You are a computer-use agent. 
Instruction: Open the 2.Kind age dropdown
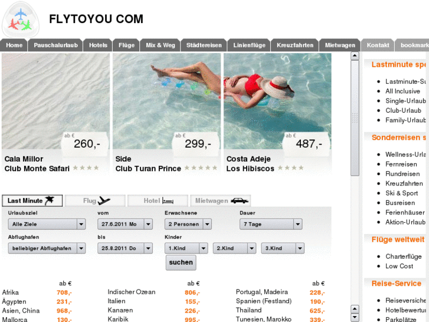coord(234,248)
